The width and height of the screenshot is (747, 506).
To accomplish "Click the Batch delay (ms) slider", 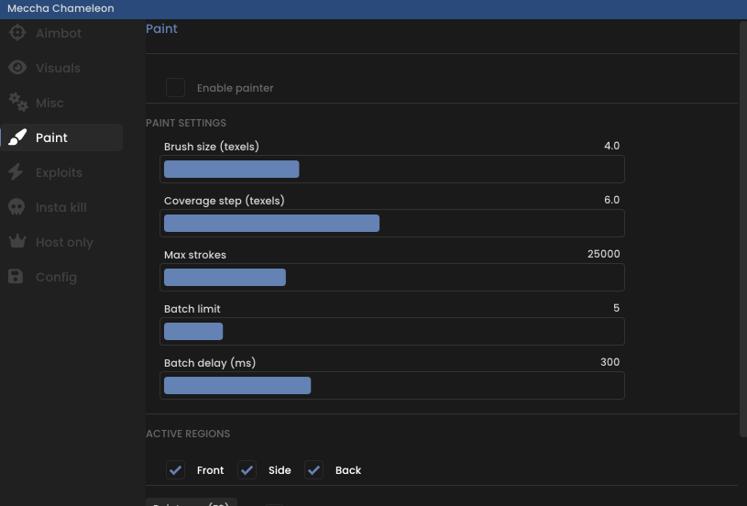I will pos(392,385).
